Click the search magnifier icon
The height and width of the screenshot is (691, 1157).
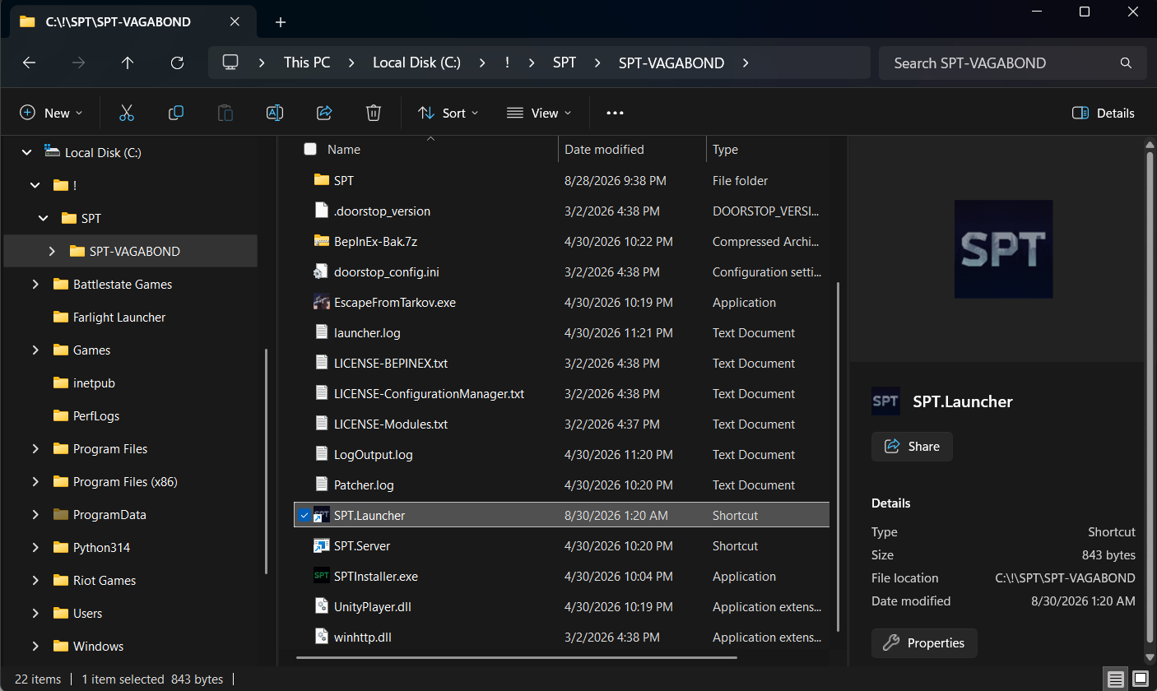pos(1126,63)
